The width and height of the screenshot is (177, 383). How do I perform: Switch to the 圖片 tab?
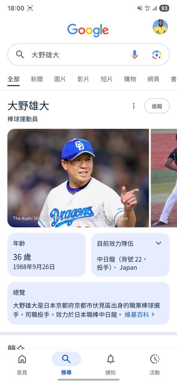point(60,79)
